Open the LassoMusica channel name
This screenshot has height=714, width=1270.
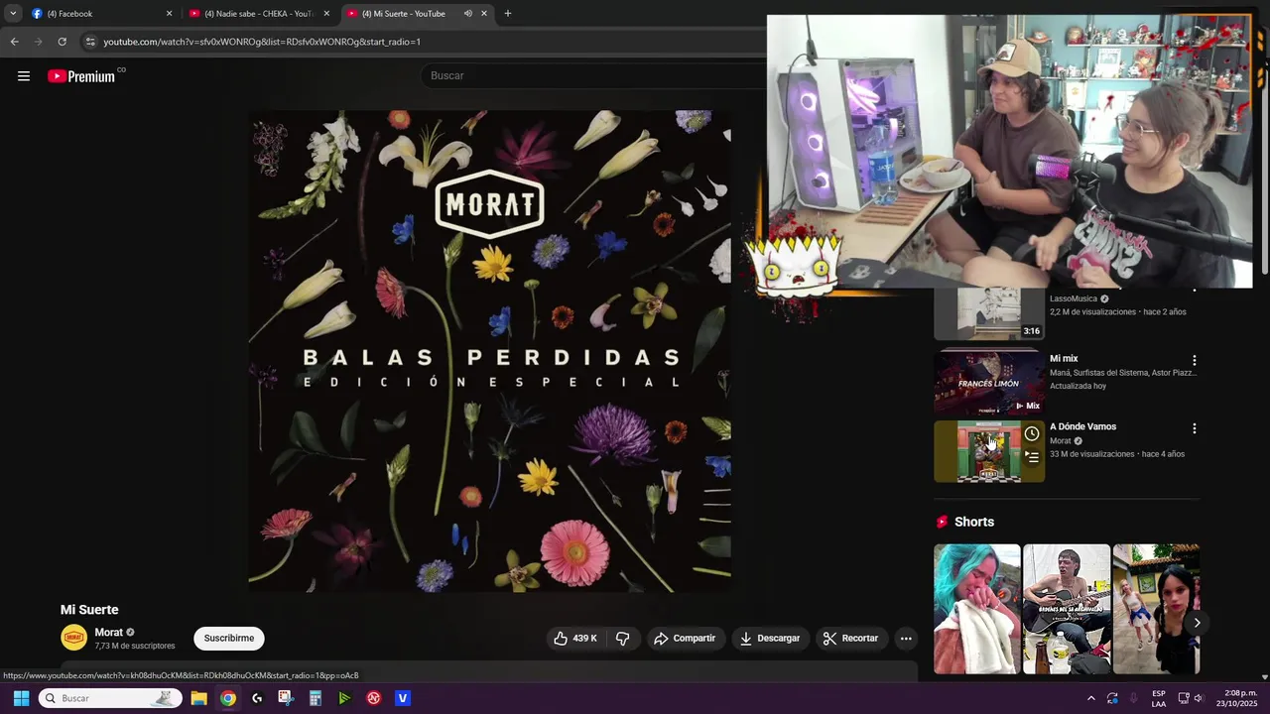click(1074, 298)
